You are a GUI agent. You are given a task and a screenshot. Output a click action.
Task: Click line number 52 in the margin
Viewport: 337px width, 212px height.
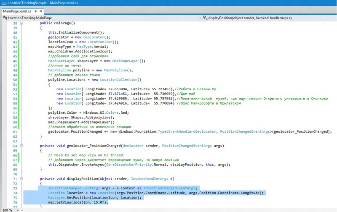(15, 89)
